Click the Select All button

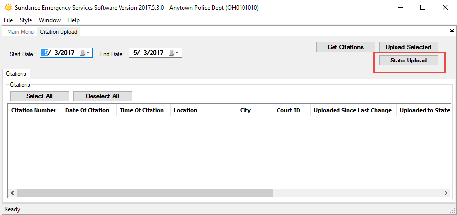pos(40,96)
